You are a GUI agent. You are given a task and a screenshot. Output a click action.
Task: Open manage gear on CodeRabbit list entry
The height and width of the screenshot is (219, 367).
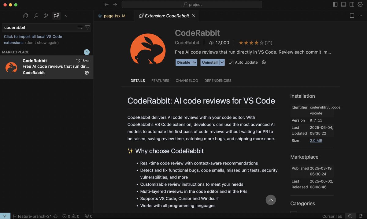[x=87, y=73]
